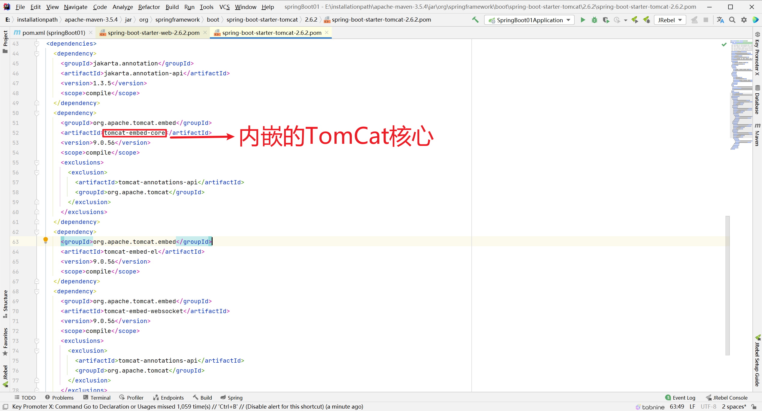
Task: Click the editor vertical scrollbar
Action: (x=727, y=285)
